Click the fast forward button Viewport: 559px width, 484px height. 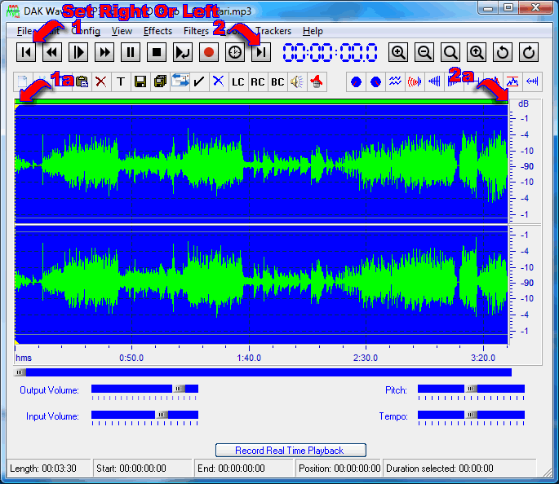tap(104, 52)
